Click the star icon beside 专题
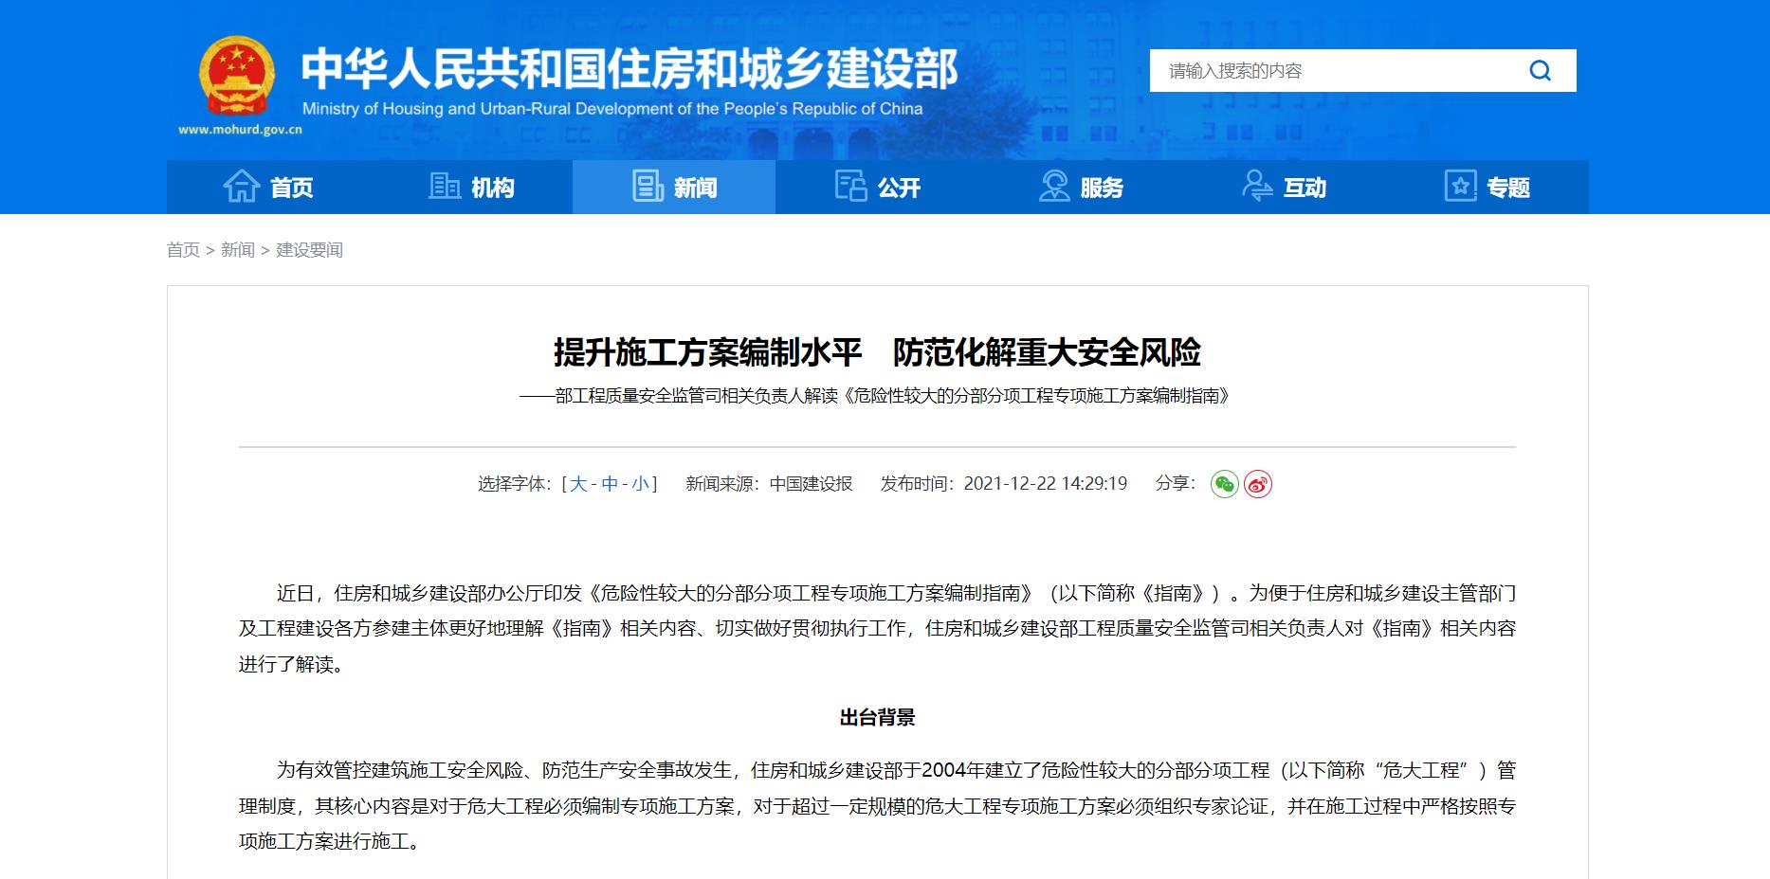This screenshot has width=1770, height=879. click(x=1460, y=187)
